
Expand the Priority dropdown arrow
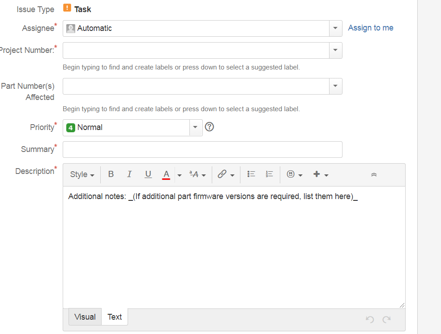coord(196,128)
